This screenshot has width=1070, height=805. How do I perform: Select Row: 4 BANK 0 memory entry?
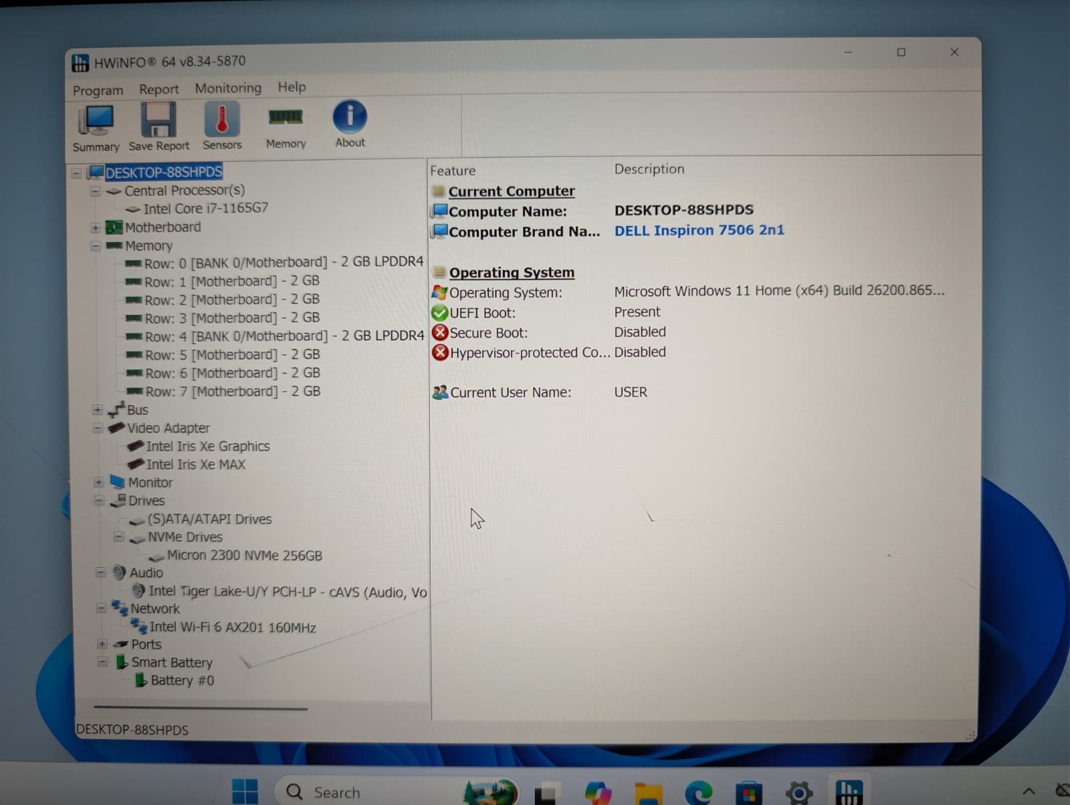click(x=284, y=336)
